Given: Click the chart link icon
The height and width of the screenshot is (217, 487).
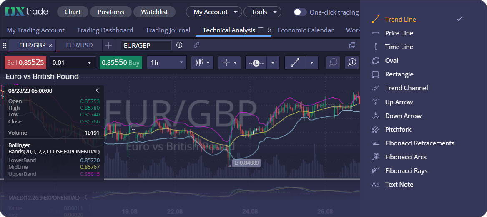Looking at the screenshot, I should pyautogui.click(x=196, y=45).
